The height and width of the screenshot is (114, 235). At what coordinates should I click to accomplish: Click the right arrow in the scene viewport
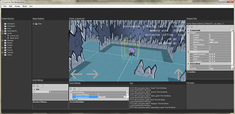(93, 74)
